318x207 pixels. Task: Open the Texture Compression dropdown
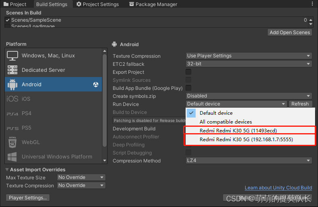pos(249,56)
